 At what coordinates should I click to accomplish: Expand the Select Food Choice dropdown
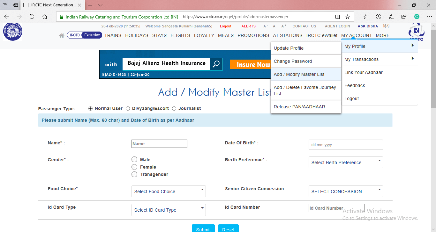point(169,192)
